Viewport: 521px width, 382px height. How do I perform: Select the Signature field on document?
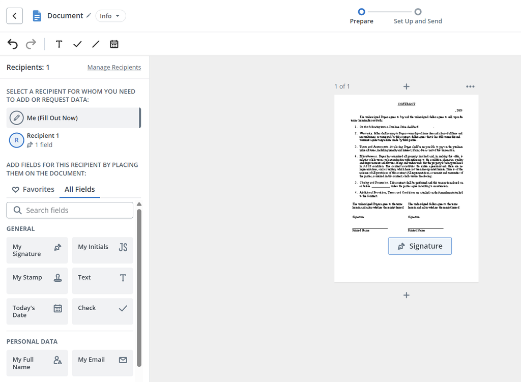tap(420, 246)
